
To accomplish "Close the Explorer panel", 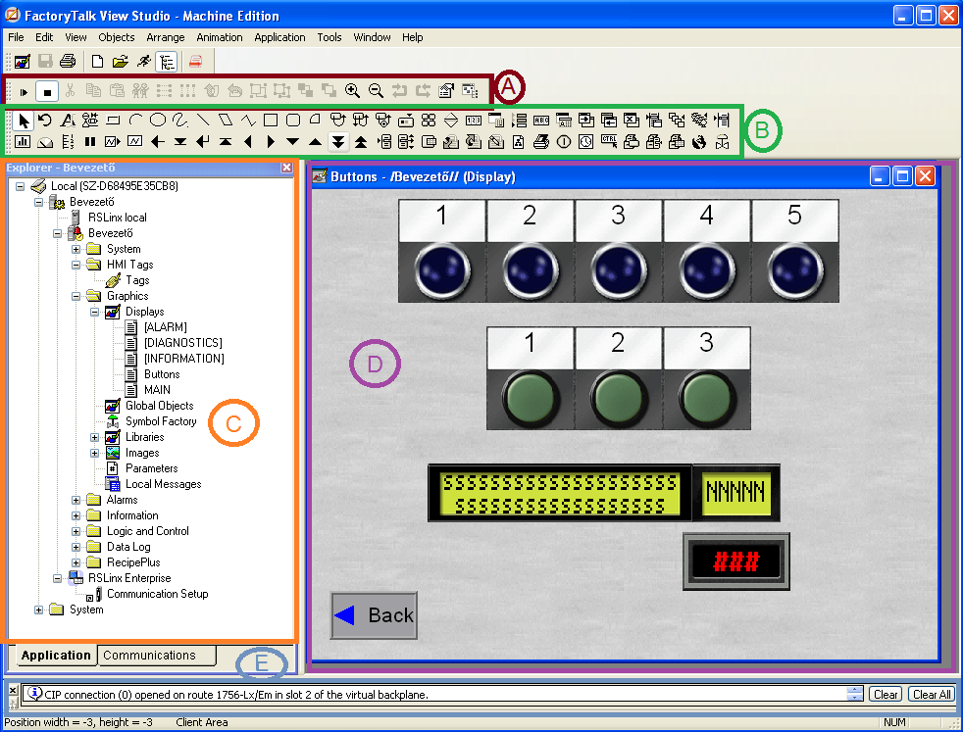I will click(286, 168).
